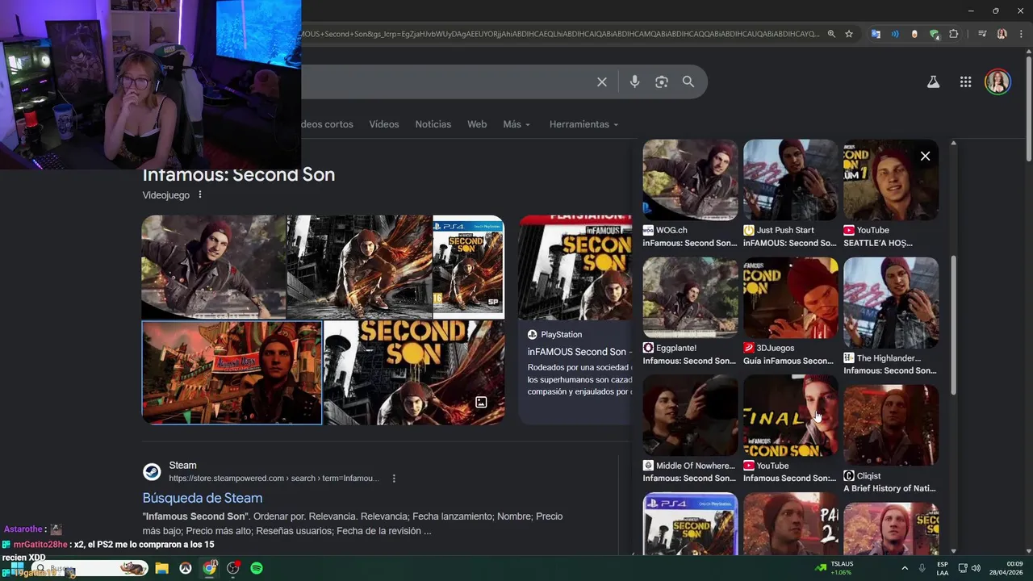This screenshot has width=1033, height=581.
Task: Start voice search with microphone icon
Action: (x=634, y=82)
